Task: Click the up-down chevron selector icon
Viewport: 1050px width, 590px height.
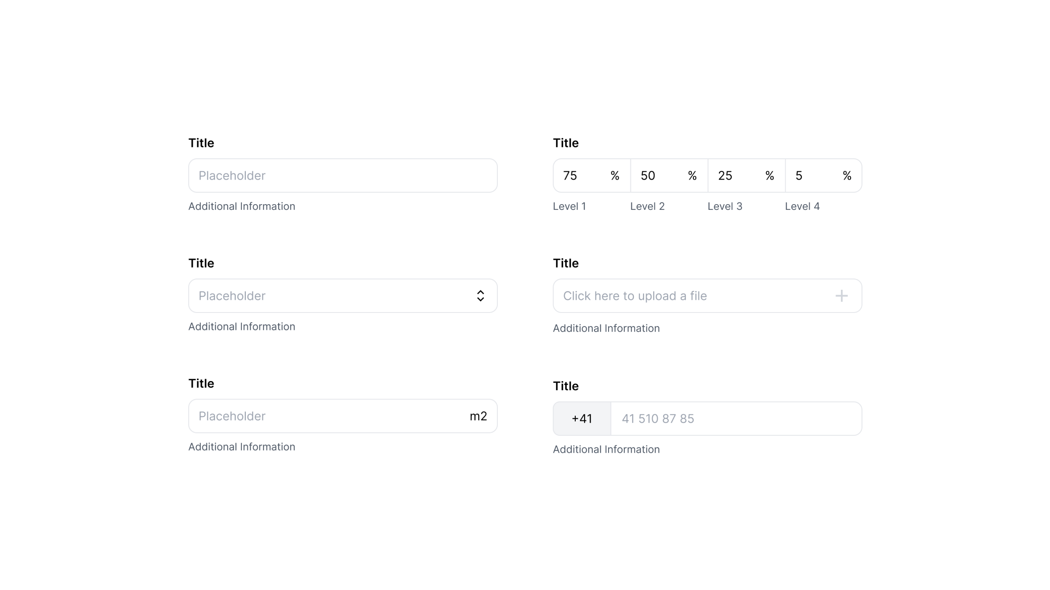Action: click(x=480, y=296)
